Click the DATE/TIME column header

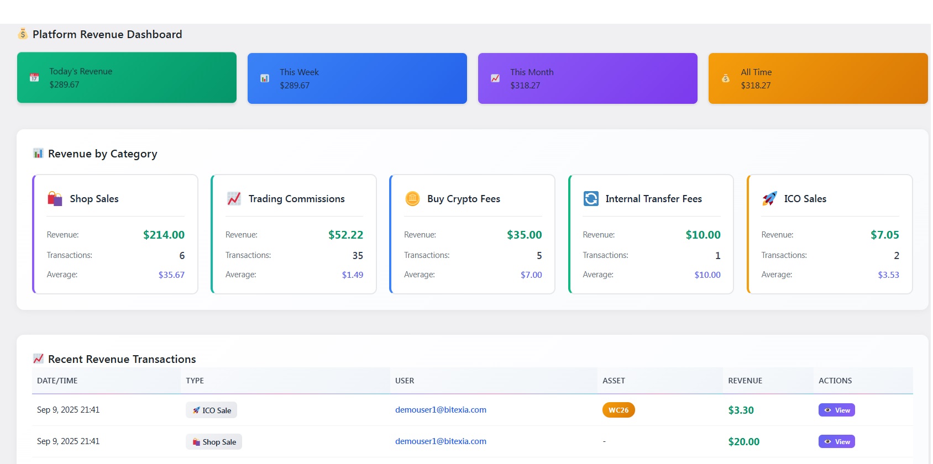(x=57, y=381)
